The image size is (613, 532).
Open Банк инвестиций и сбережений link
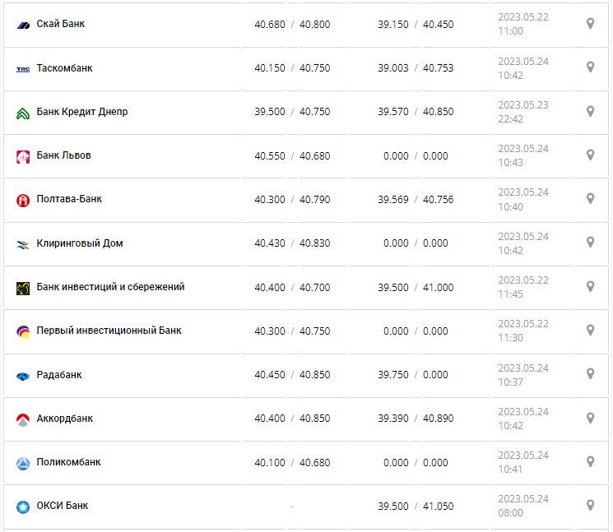(110, 287)
